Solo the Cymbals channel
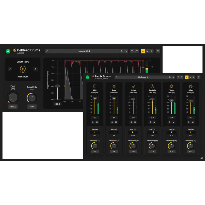The image size is (205, 205). pyautogui.click(x=150, y=122)
